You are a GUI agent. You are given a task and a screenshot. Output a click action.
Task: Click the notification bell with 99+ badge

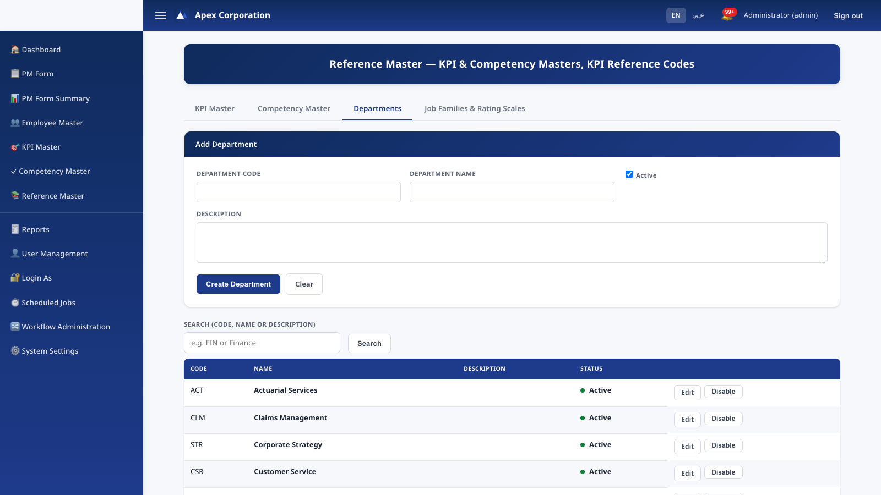coord(728,15)
